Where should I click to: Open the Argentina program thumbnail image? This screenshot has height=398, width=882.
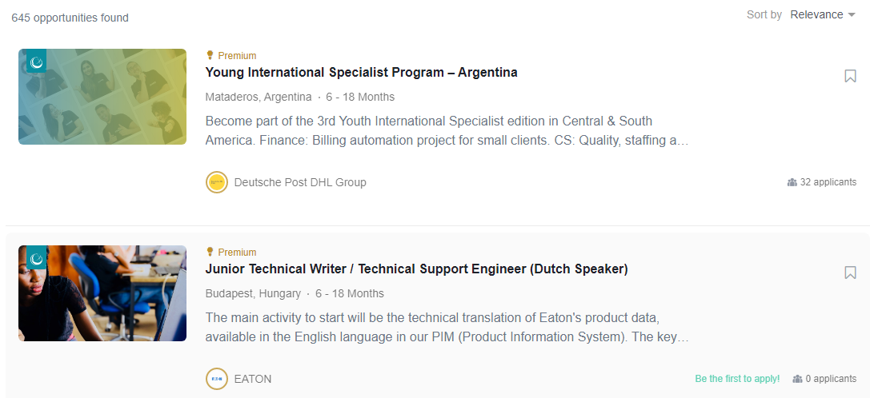(102, 97)
